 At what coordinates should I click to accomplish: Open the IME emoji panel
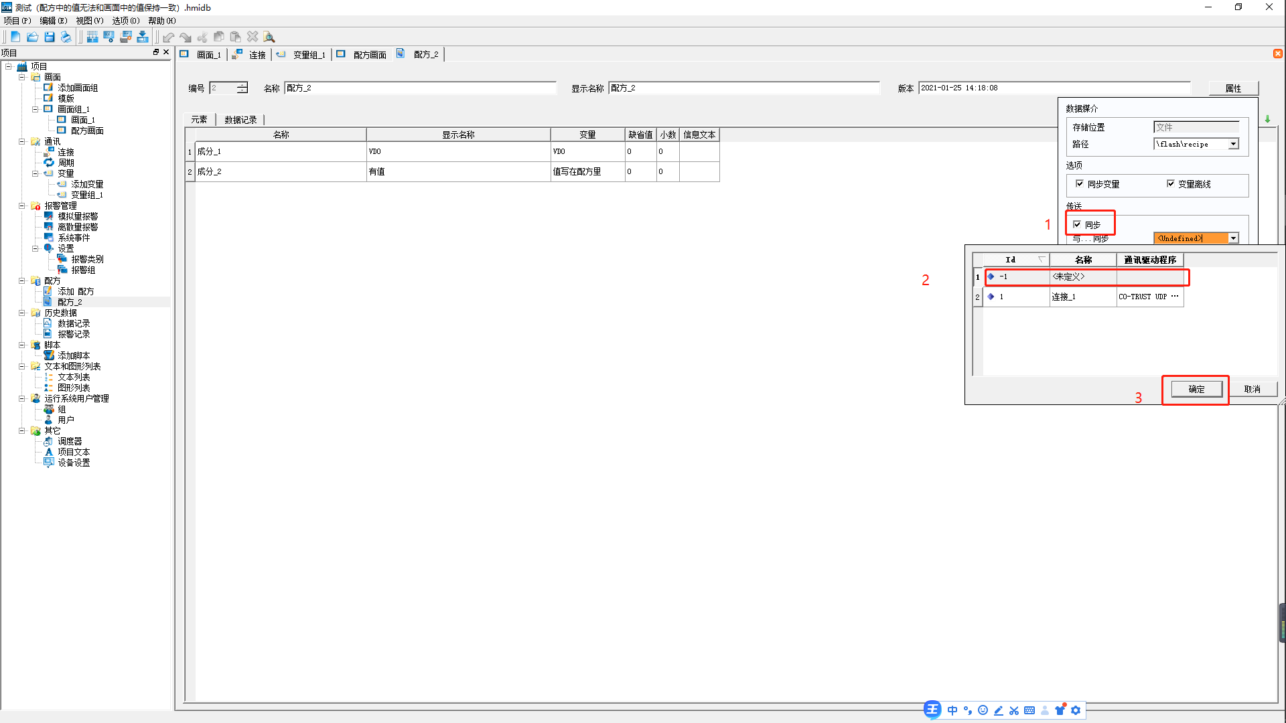(x=983, y=710)
